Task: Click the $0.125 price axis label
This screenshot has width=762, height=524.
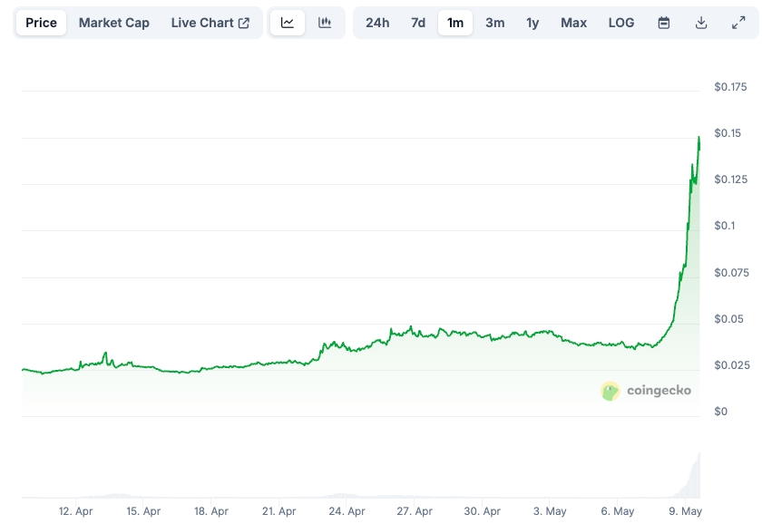Action: click(730, 180)
